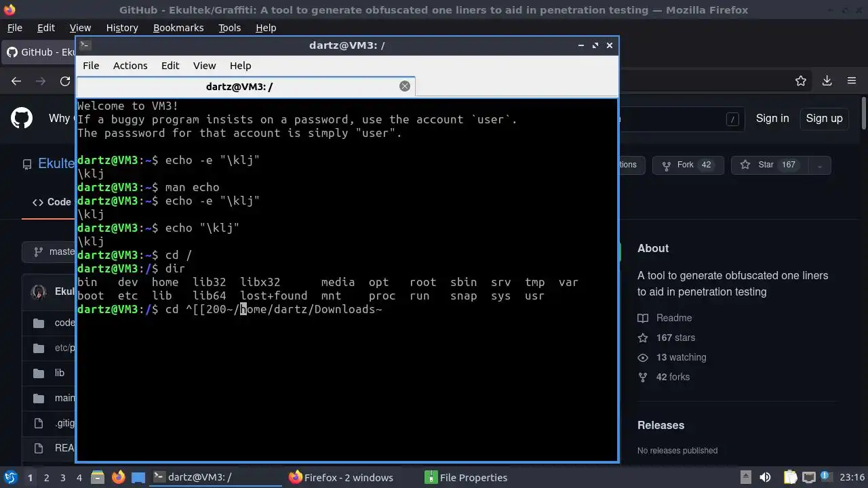This screenshot has height=488, width=868.
Task: Reload the page in Firefox
Action: [65, 81]
